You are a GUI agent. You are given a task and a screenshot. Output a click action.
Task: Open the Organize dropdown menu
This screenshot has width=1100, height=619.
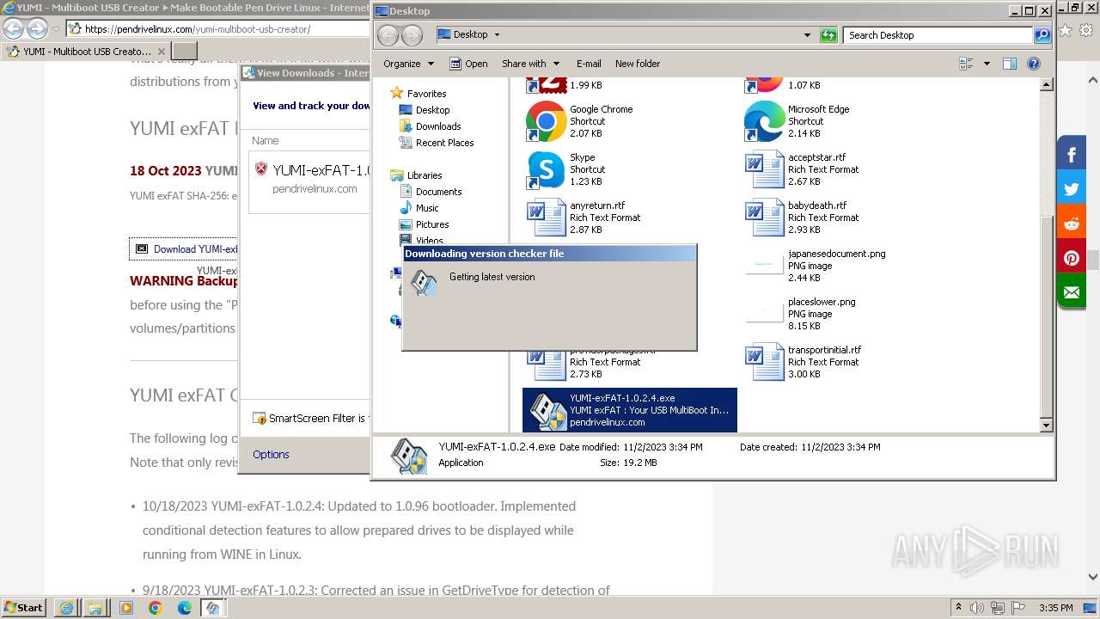pos(409,64)
